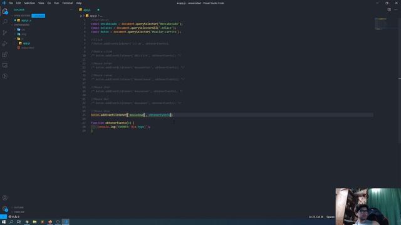
Task: Expand the Outline section
Action: [x=18, y=207]
